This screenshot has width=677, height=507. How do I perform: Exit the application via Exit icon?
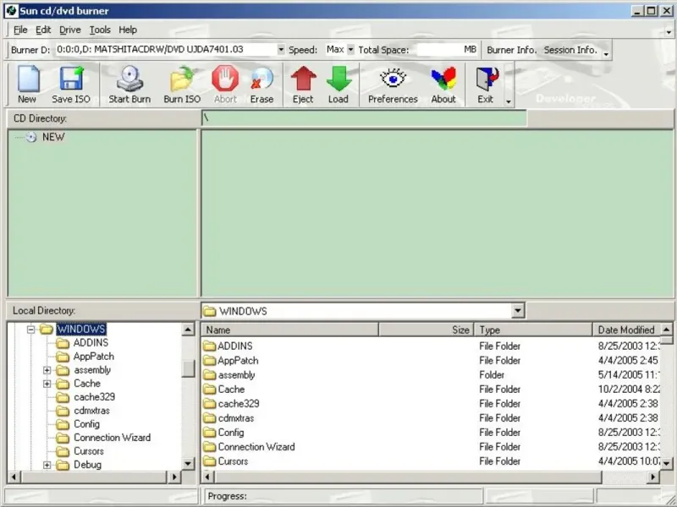485,84
